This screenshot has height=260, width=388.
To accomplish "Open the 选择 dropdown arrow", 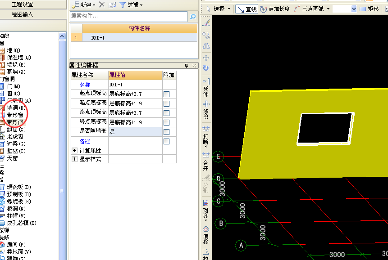I will (229, 9).
